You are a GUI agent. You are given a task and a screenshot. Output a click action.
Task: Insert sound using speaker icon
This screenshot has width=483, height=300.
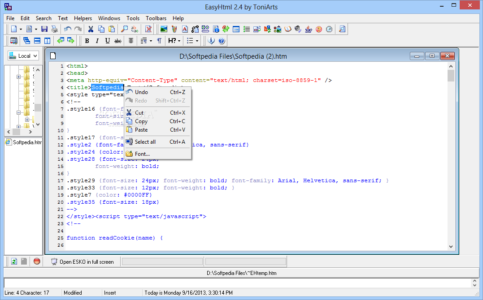[x=298, y=29]
